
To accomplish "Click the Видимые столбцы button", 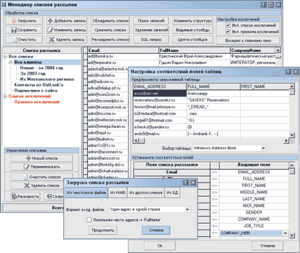I will click(193, 30).
